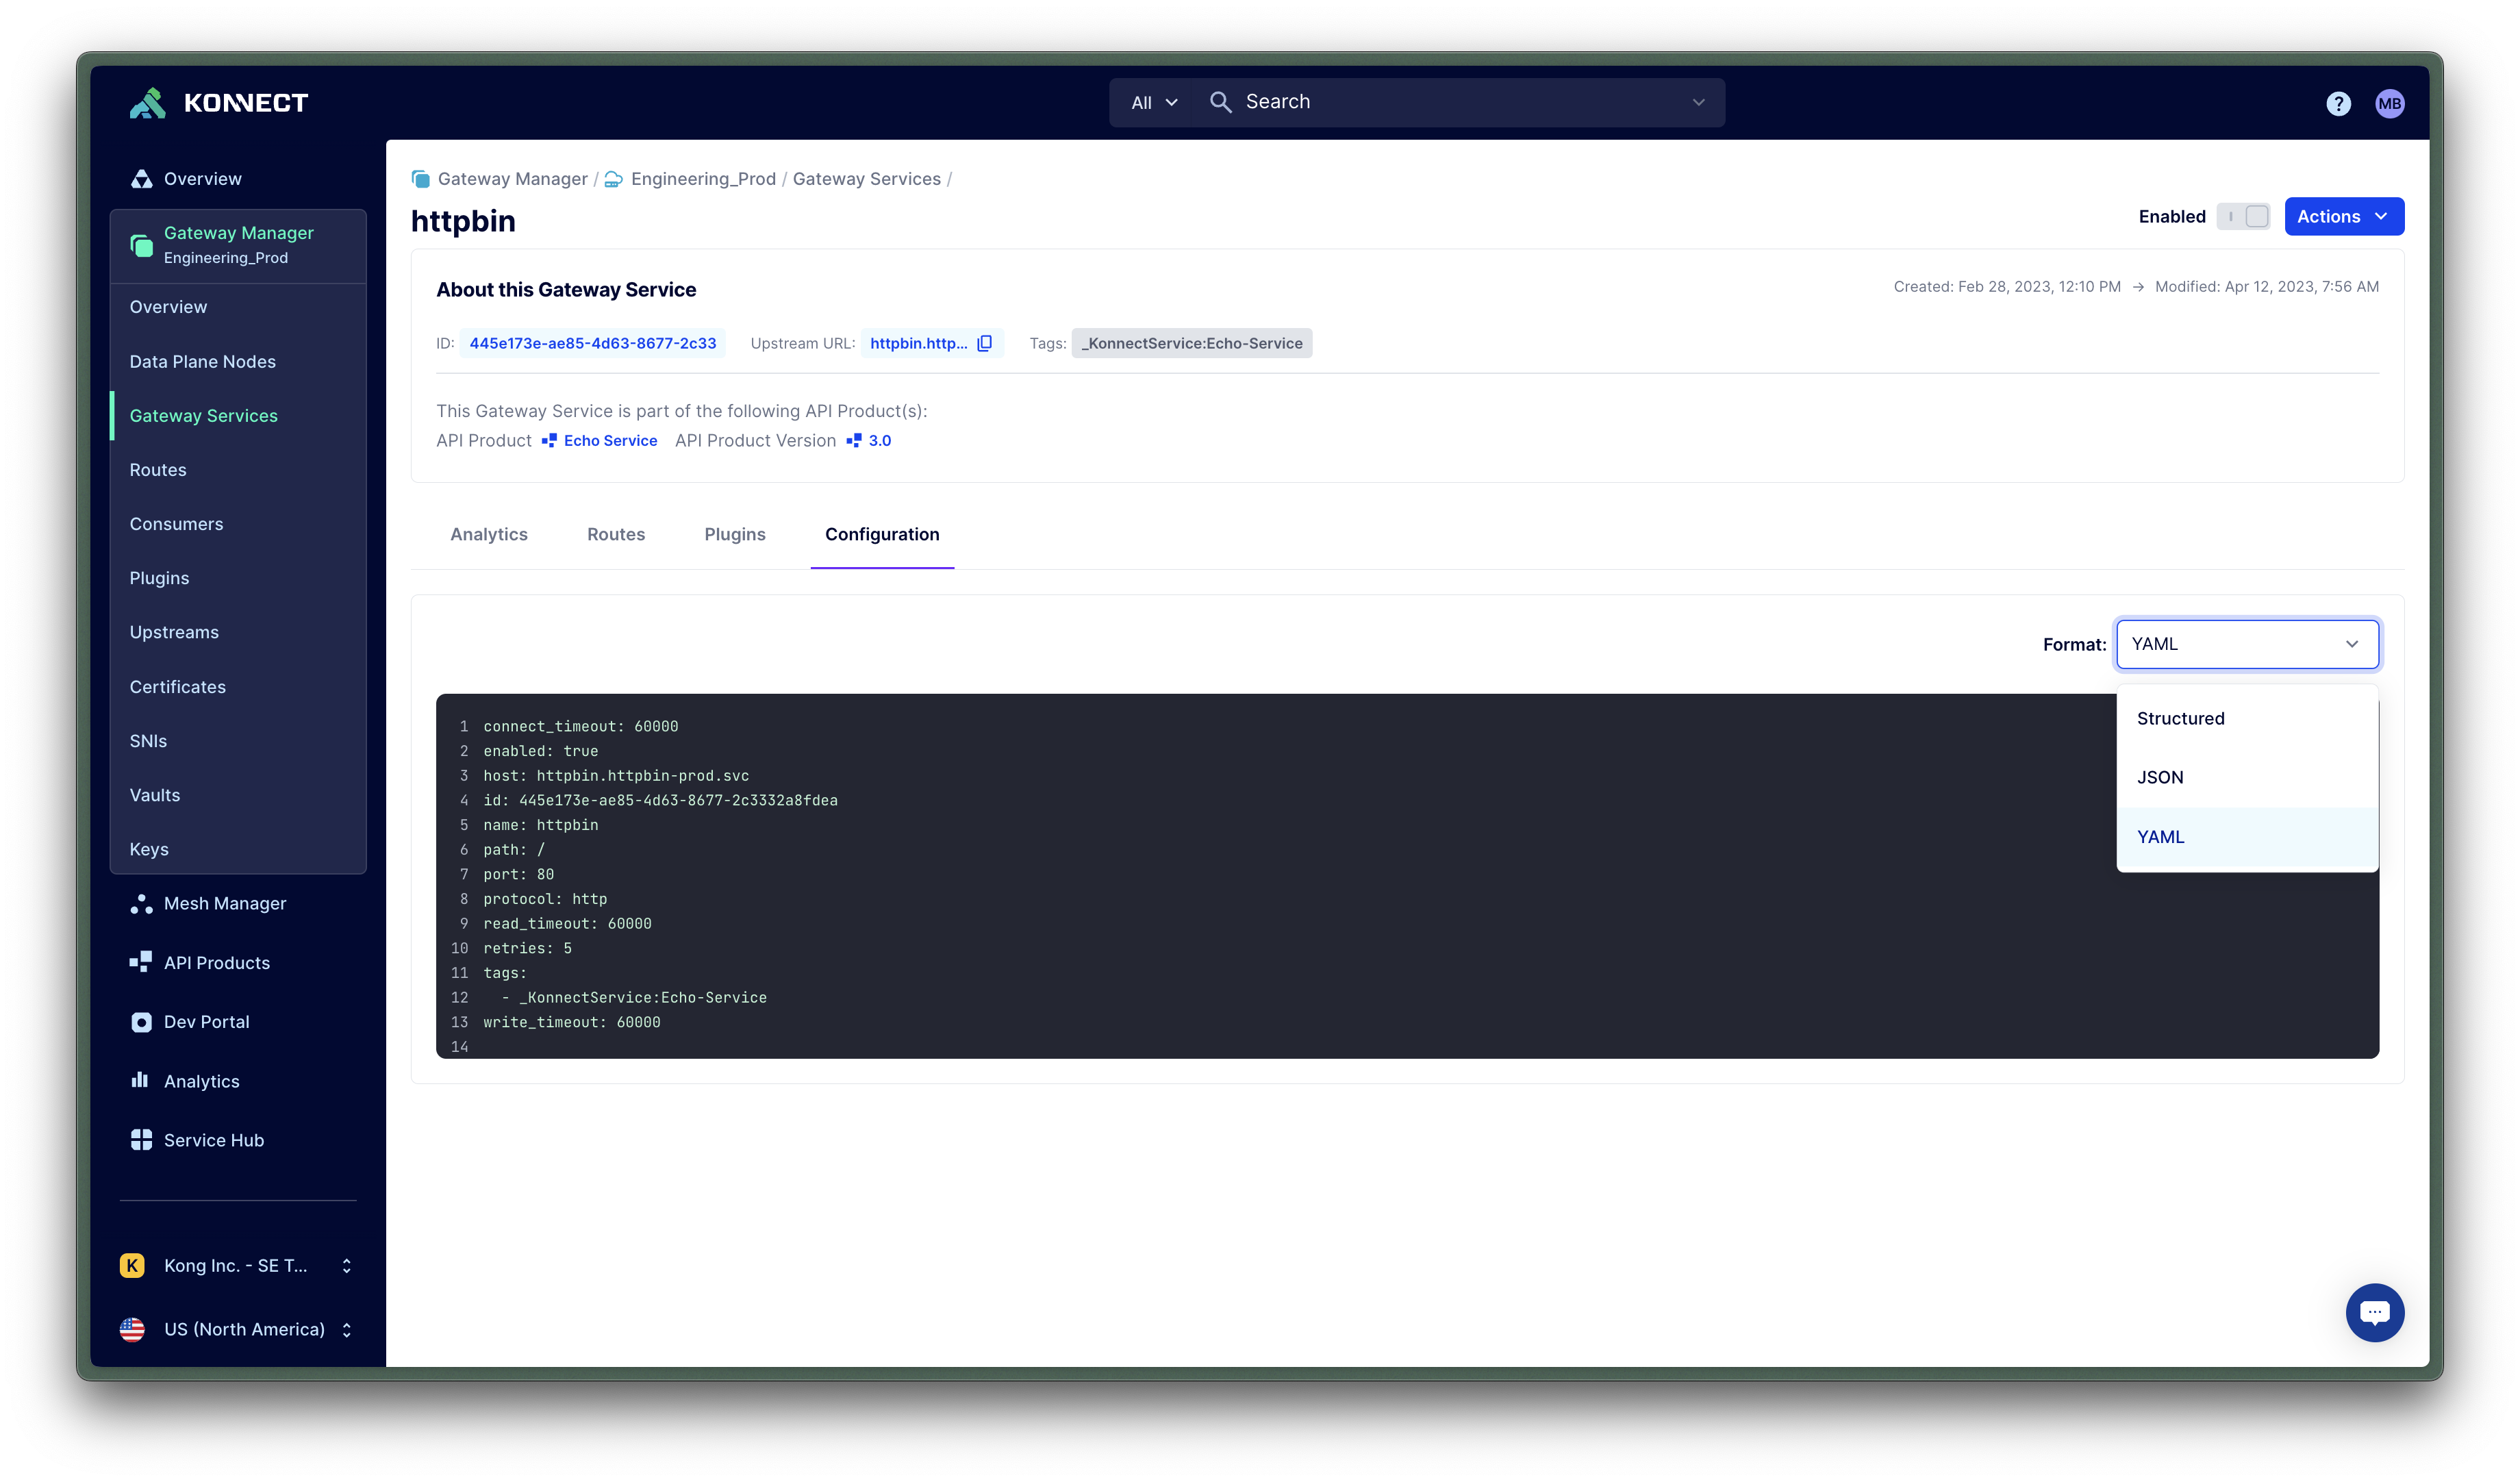This screenshot has width=2520, height=1482.
Task: Expand the search bar chevron
Action: [x=1698, y=102]
